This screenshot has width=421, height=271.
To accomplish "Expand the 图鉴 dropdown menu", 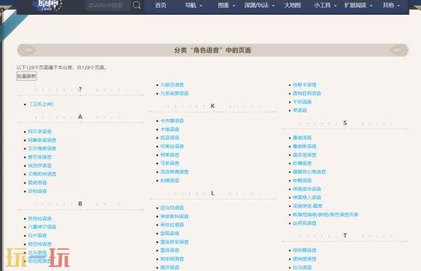I will [x=226, y=5].
